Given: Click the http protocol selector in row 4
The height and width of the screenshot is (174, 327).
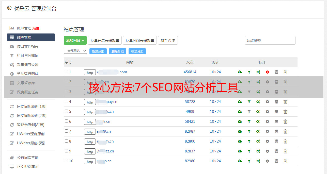Looking at the screenshot, I should click(90, 102).
